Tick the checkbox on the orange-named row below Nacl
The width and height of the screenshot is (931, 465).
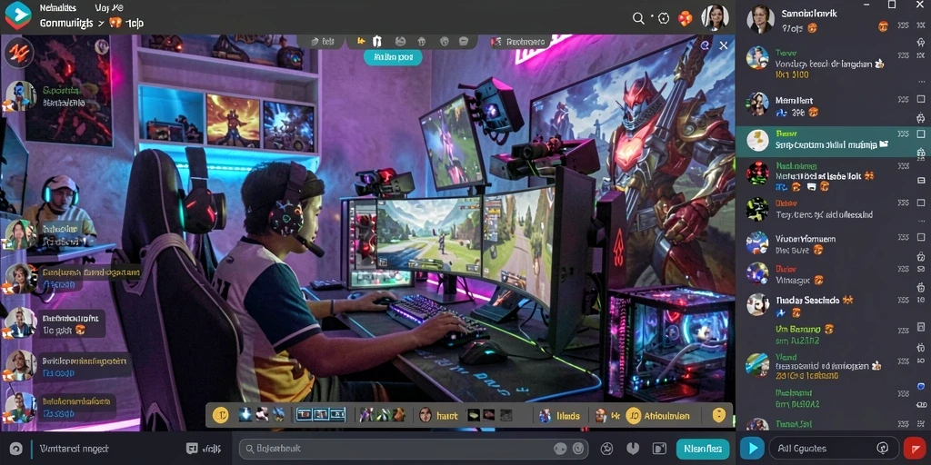tap(921, 203)
